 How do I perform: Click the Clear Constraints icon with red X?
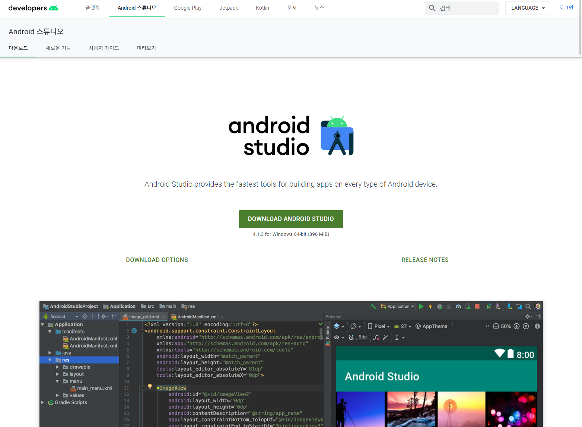(x=376, y=337)
